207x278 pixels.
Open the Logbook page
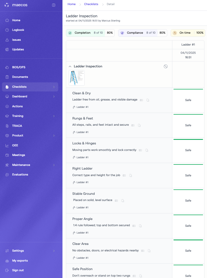18,30
